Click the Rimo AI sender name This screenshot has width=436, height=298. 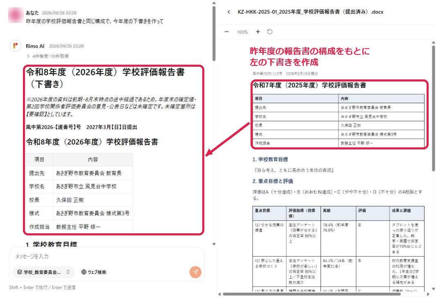(35, 46)
